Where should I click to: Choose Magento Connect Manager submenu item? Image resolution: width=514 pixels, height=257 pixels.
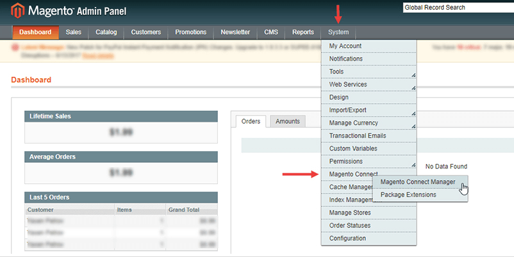420,182
